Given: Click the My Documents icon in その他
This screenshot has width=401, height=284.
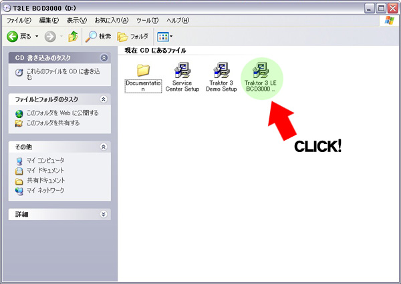Looking at the screenshot, I should point(19,171).
